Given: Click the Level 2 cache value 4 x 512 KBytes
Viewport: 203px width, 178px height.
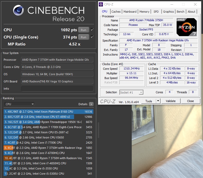Looking at the screenshot, I should (172, 78).
